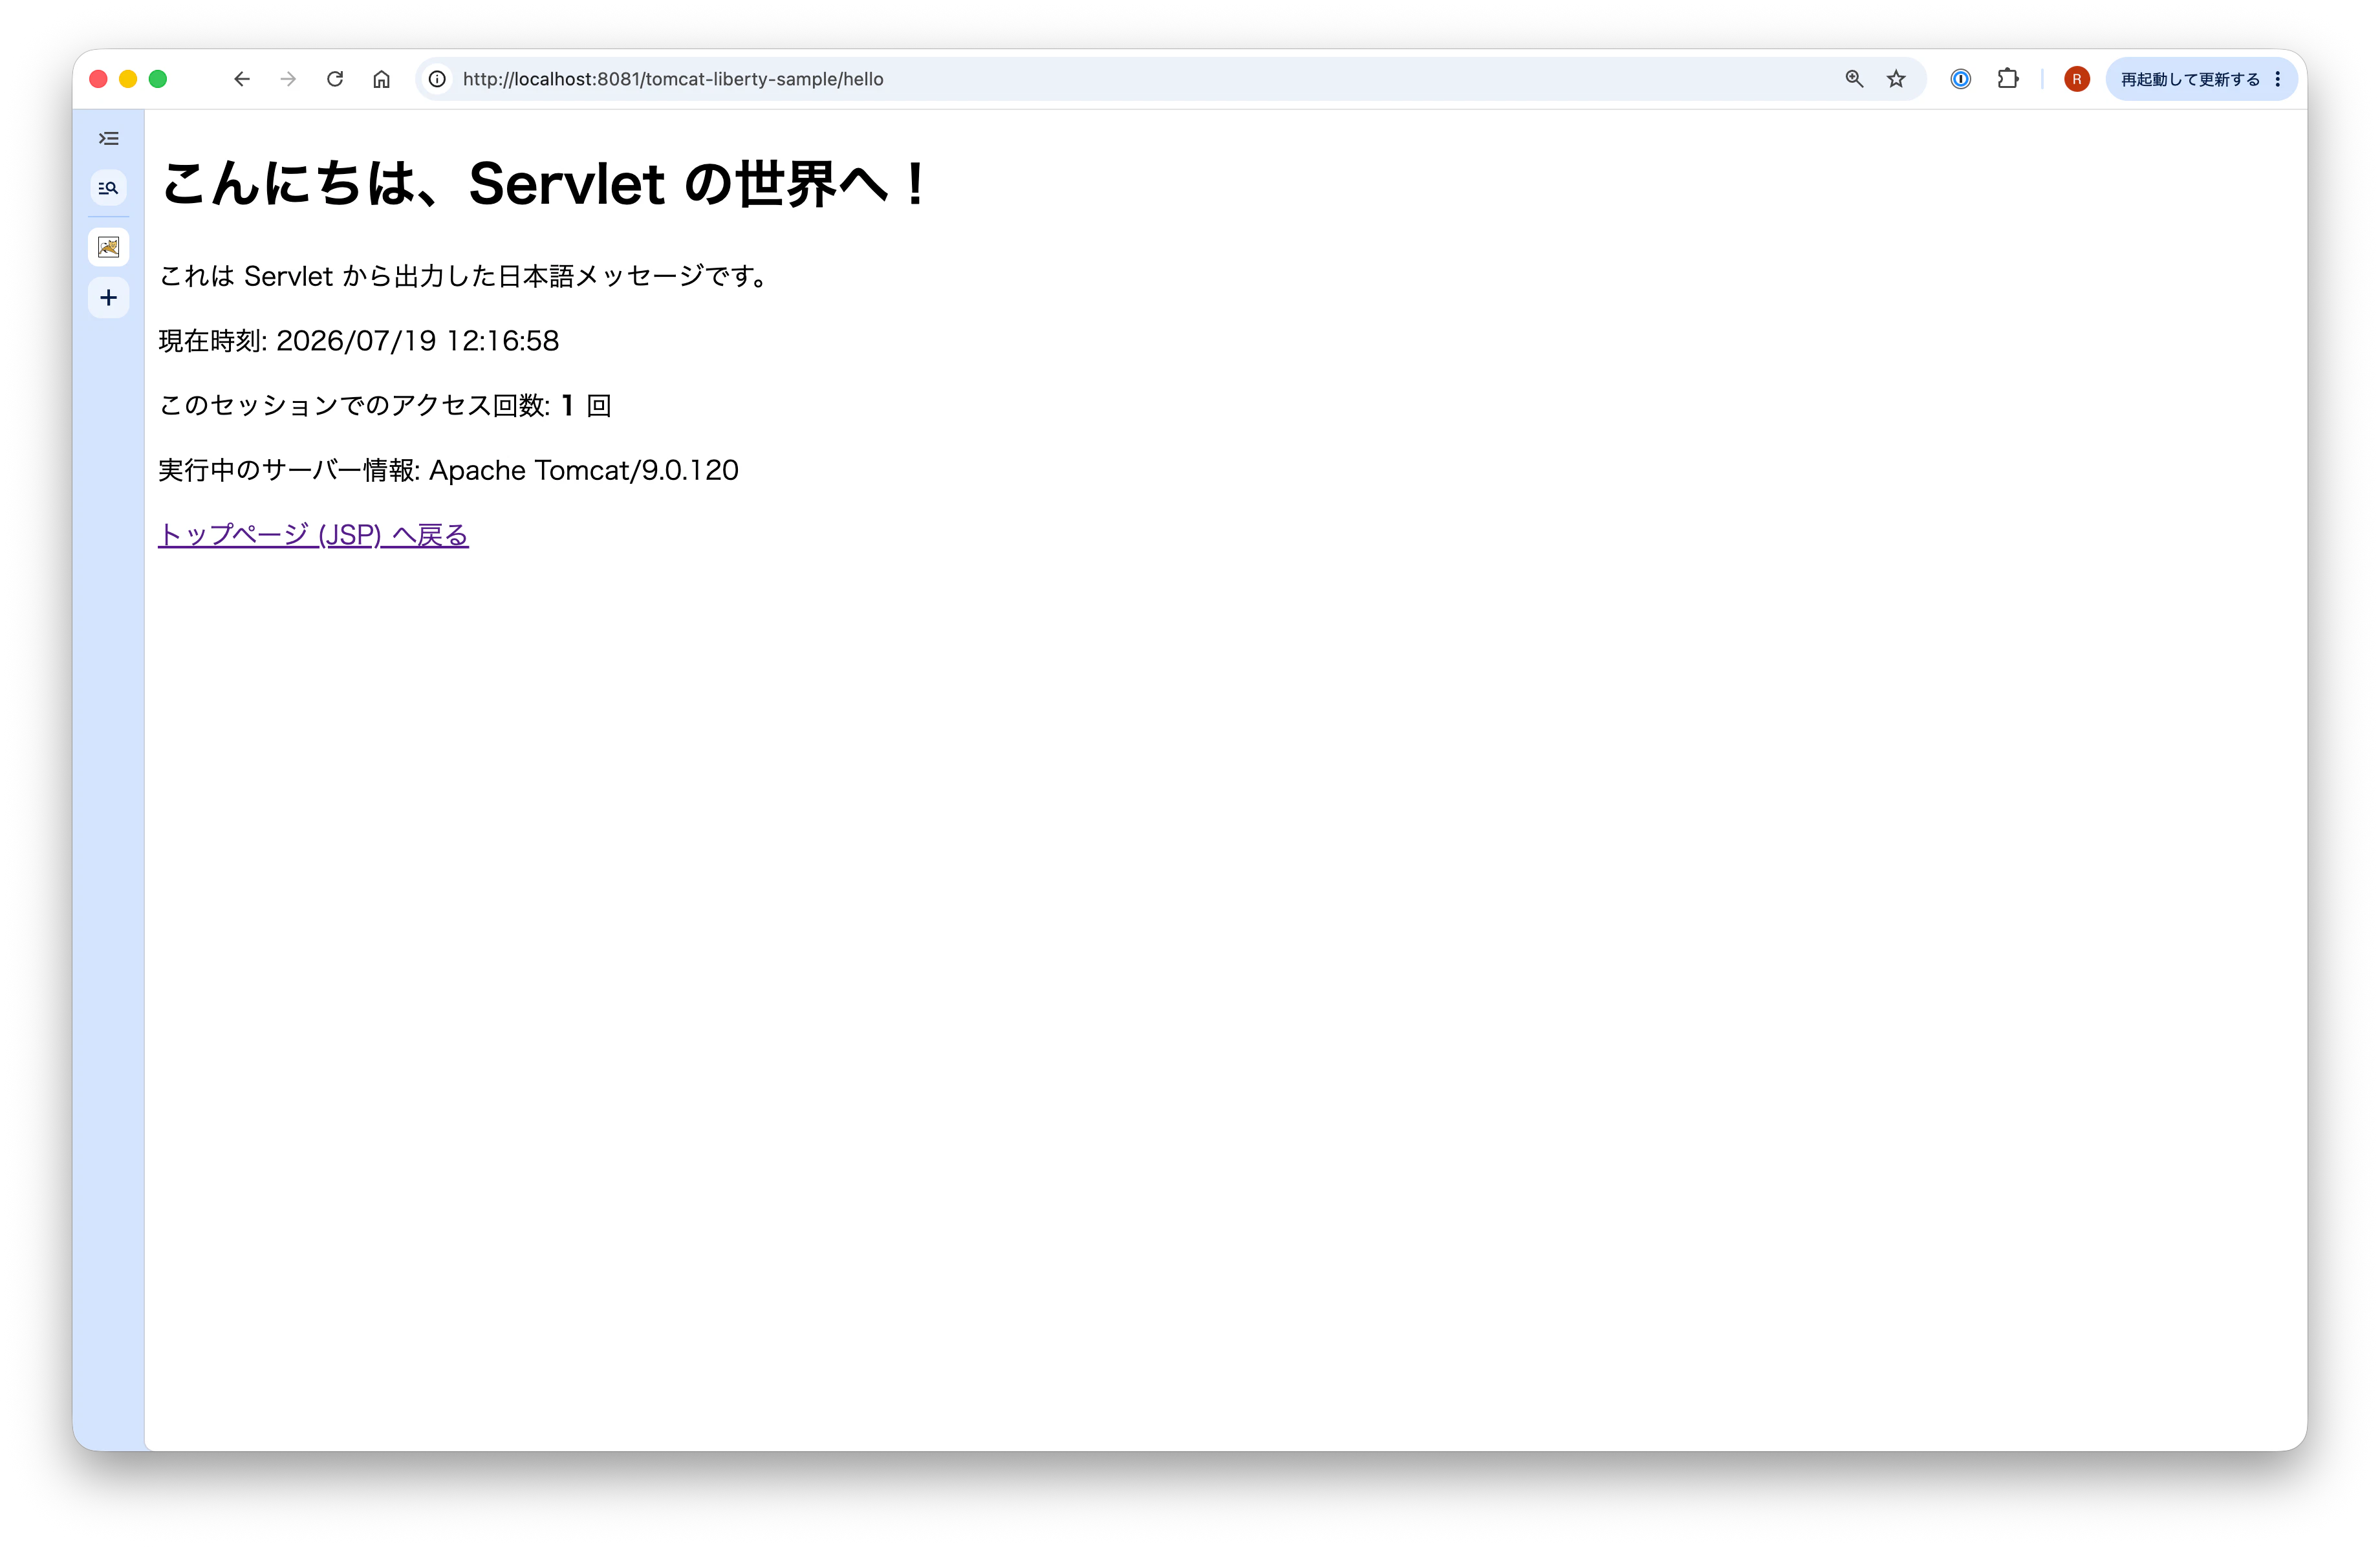Close the window with the red button
Viewport: 2380px width, 1547px height.
[x=98, y=79]
